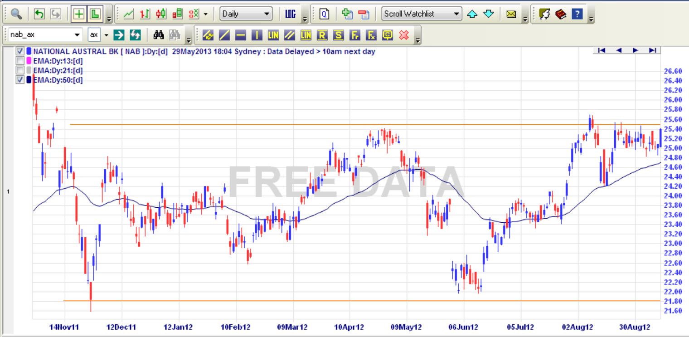The height and width of the screenshot is (337, 689).
Task: Open the red book manual icon
Action: click(561, 14)
